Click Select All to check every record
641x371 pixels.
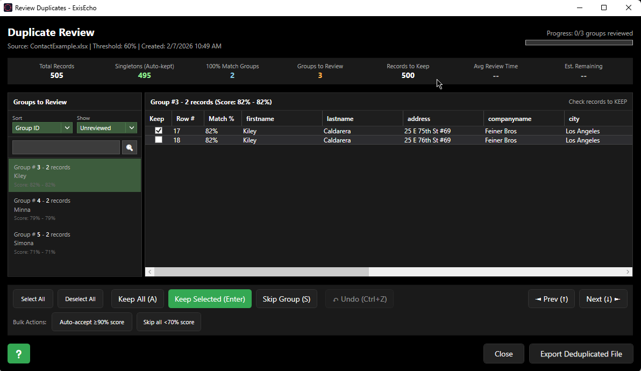pyautogui.click(x=33, y=298)
